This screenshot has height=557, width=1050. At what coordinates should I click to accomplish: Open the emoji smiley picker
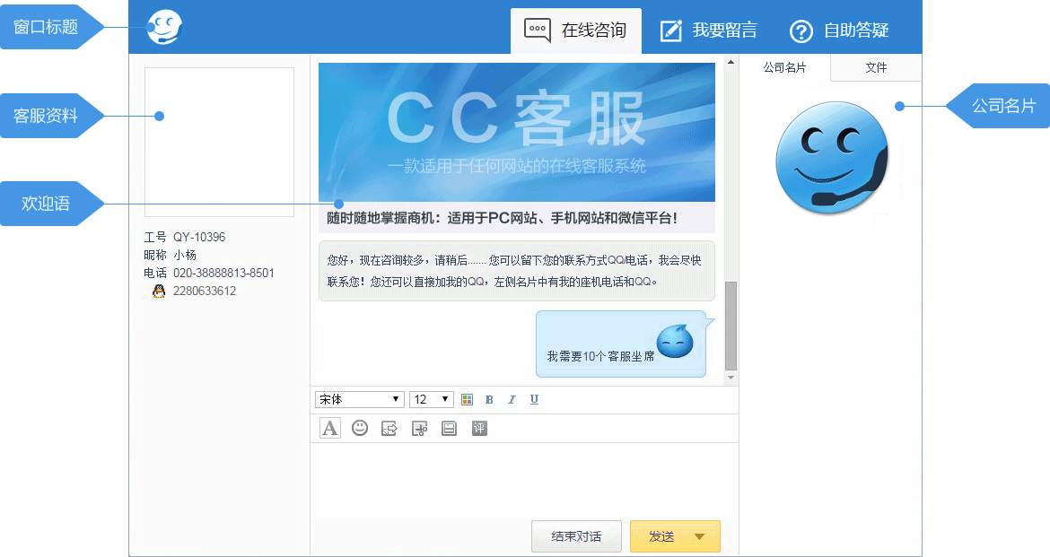tap(360, 428)
